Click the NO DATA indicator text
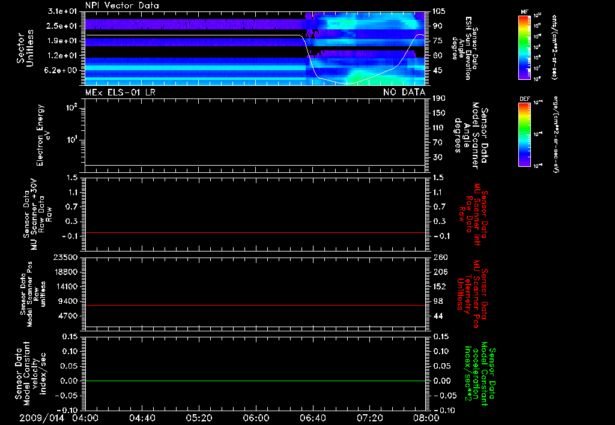615x425 pixels. (404, 92)
